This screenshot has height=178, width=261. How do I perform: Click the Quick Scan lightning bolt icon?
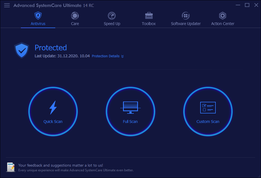[53, 108]
